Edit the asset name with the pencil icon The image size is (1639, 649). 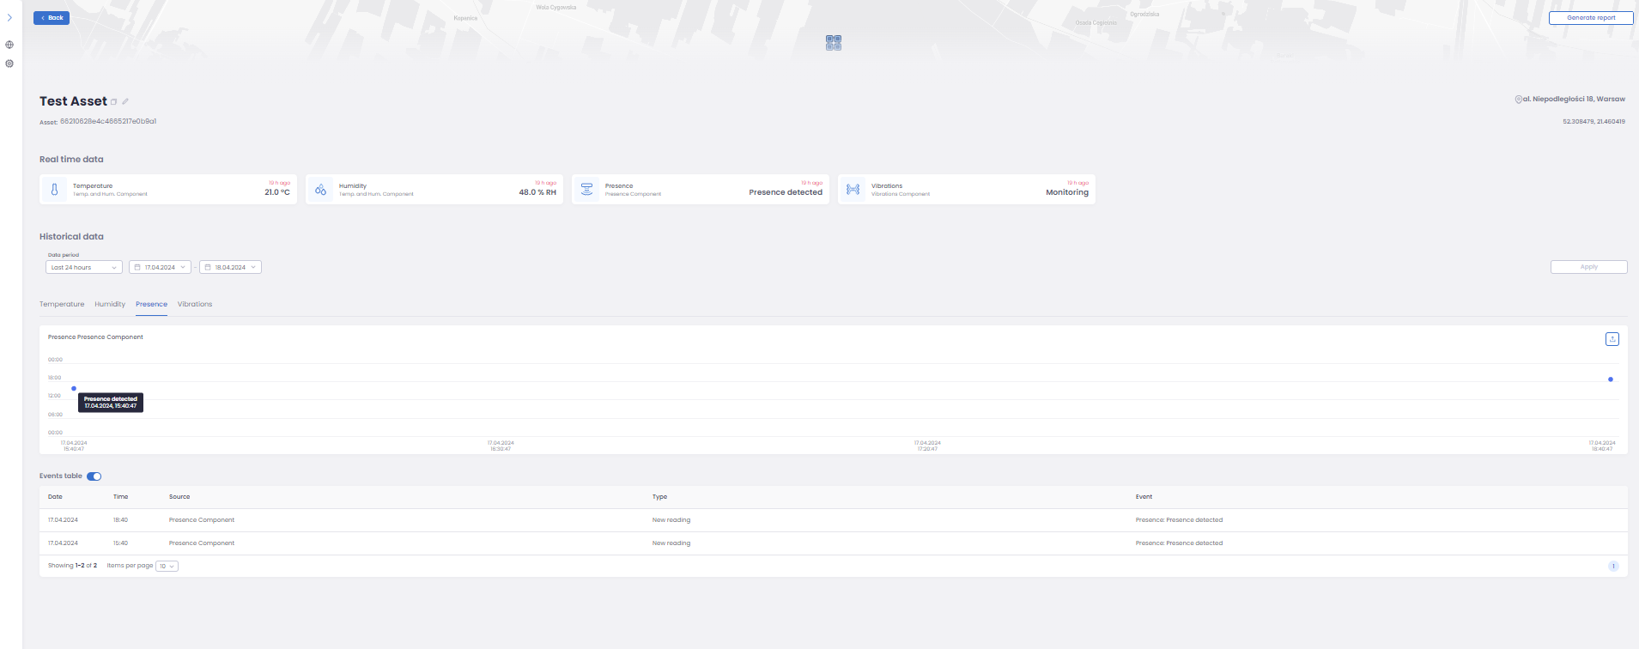click(125, 101)
